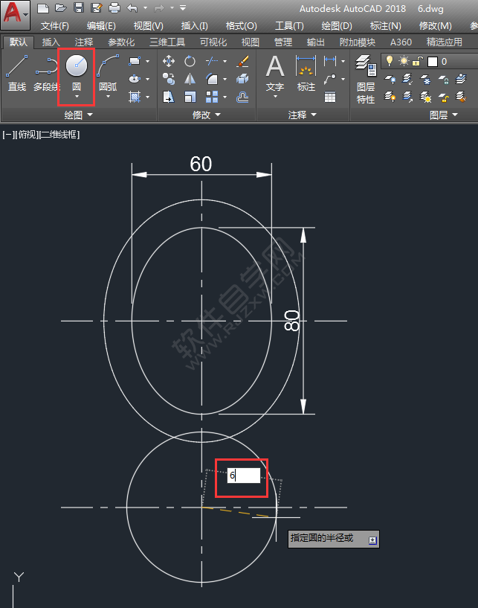Select the Erase tool
The height and width of the screenshot is (608, 478).
[242, 61]
